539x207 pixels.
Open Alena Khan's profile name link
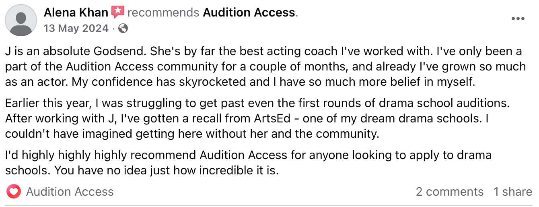76,13
